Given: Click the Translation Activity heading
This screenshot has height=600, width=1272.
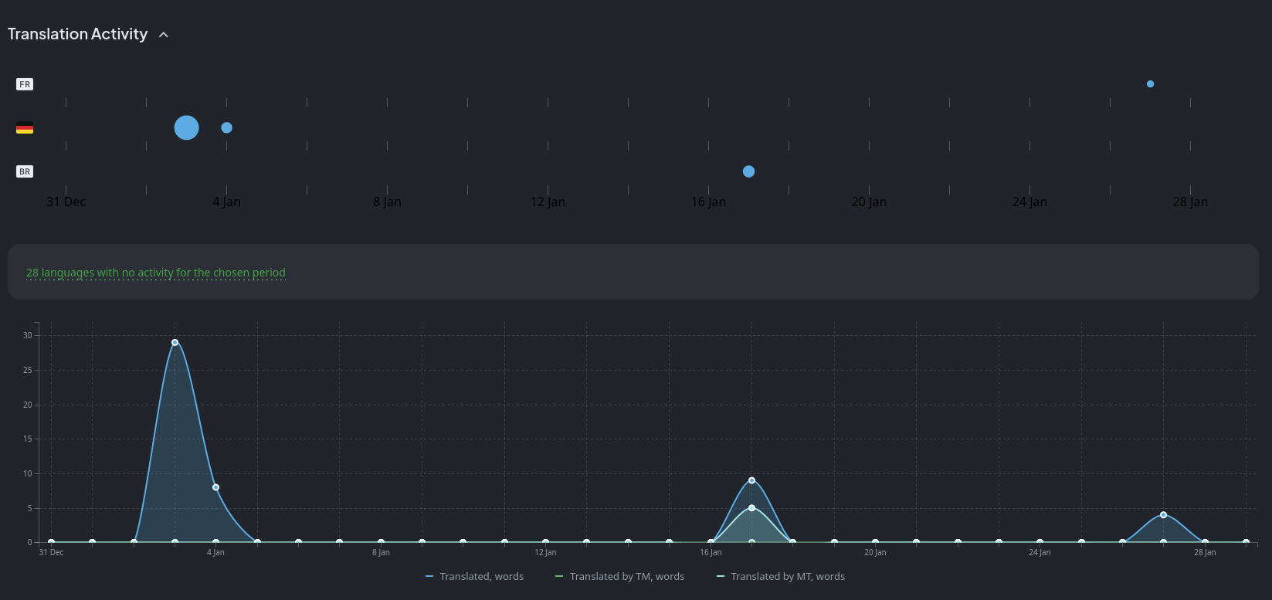Looking at the screenshot, I should [x=77, y=34].
